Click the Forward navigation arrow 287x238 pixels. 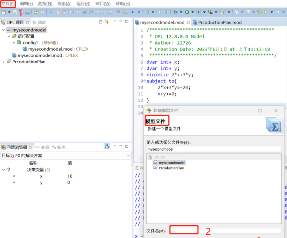tap(278, 12)
